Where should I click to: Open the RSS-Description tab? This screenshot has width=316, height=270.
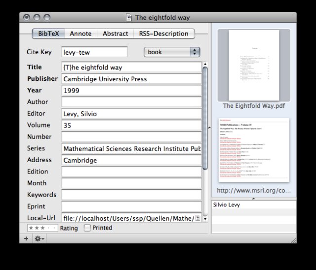[164, 34]
